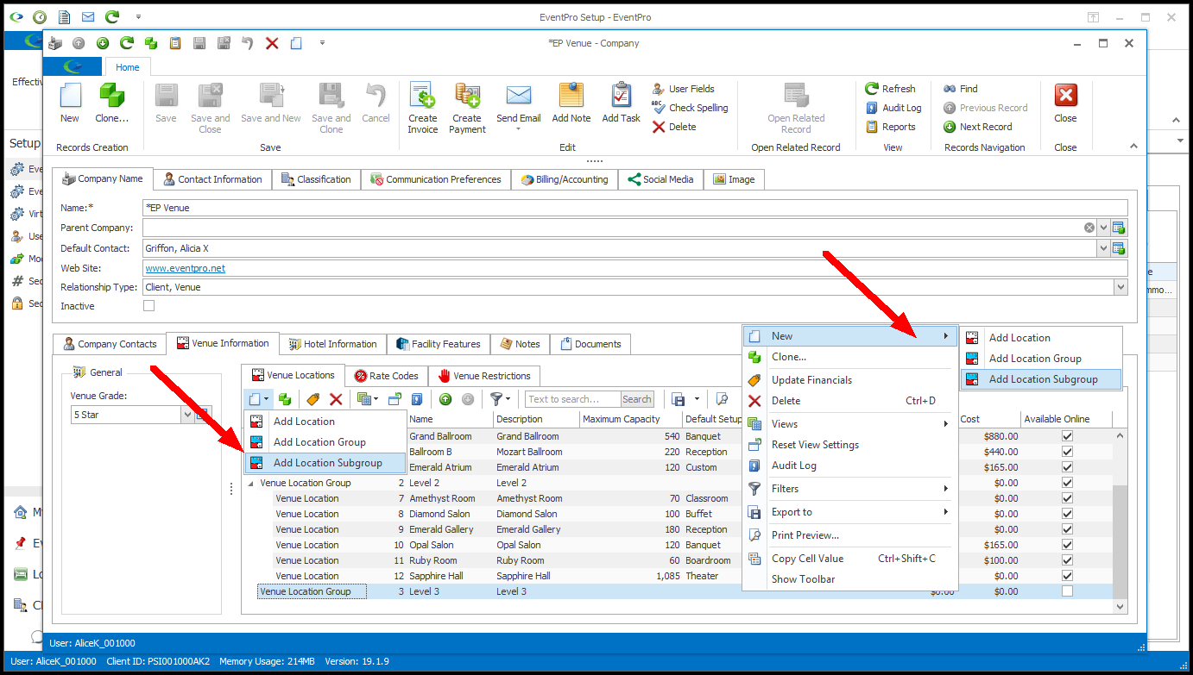Click the Add Task ribbon icon
Image resolution: width=1193 pixels, height=675 pixels.
(622, 103)
